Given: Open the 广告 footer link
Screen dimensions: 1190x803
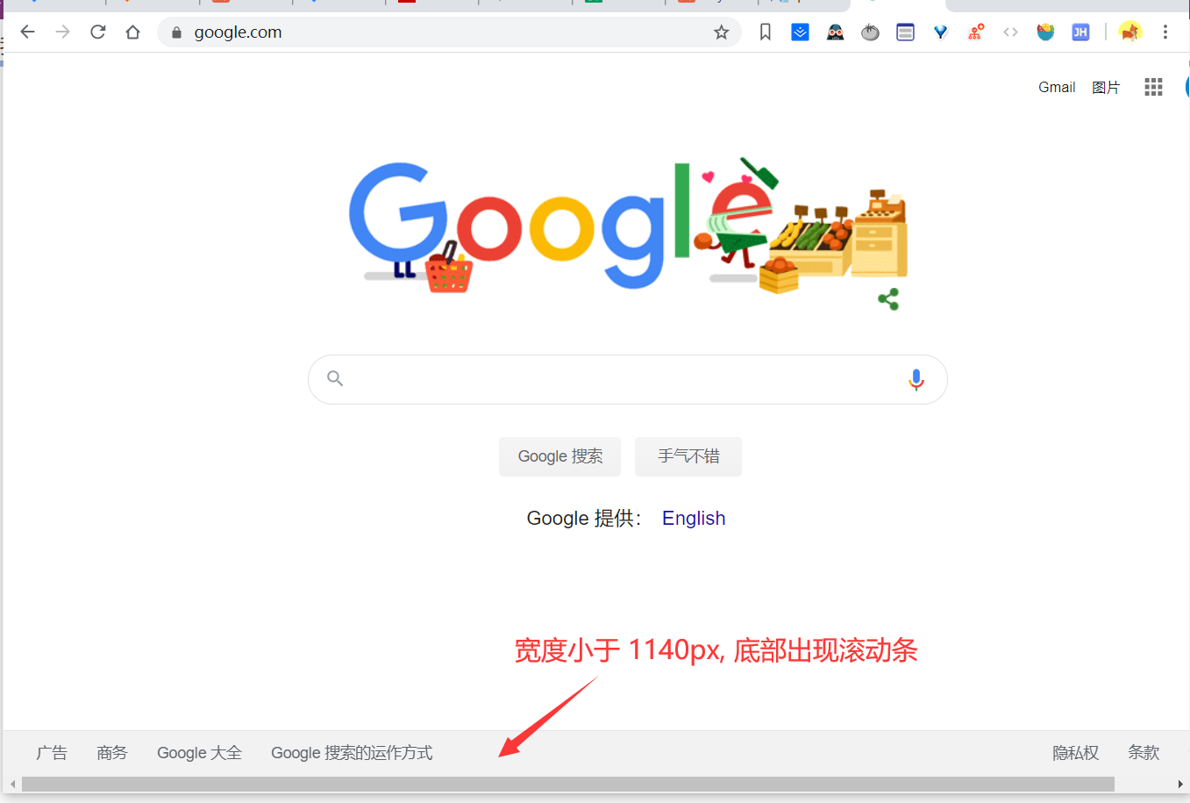Looking at the screenshot, I should pos(52,753).
